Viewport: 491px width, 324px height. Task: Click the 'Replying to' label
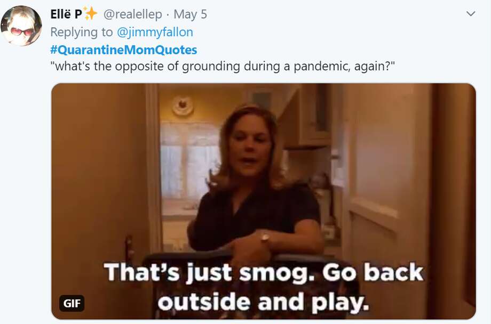pyautogui.click(x=82, y=32)
